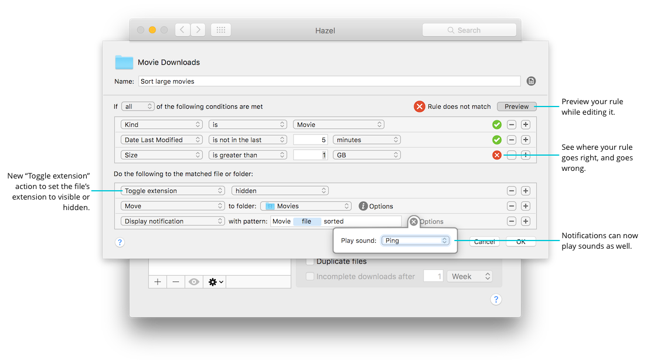Click the Movie Downloads folder icon
This screenshot has height=364, width=647.
pos(124,62)
